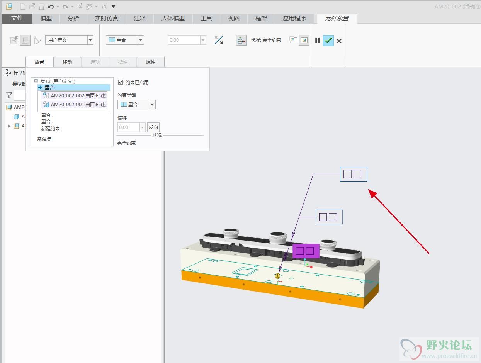481x363 pixels.
Task: Select the highlighted 重合 constraint row
Action: 74,88
